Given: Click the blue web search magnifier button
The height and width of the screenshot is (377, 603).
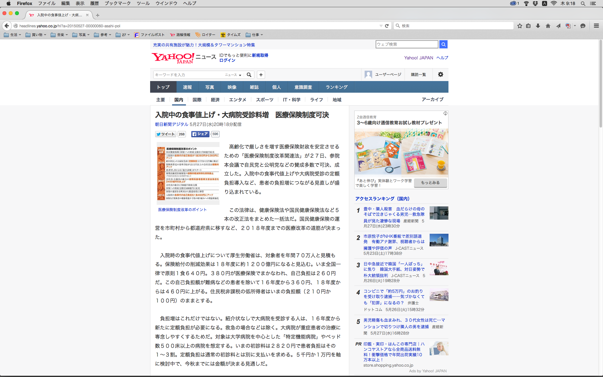Looking at the screenshot, I should click(x=443, y=44).
